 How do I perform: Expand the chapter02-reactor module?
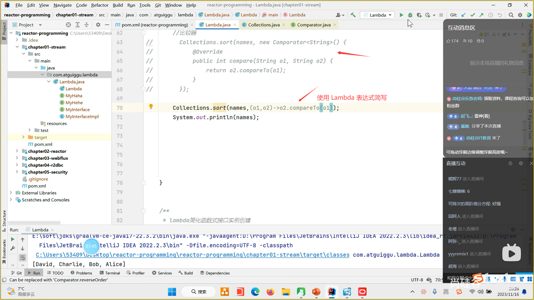click(x=17, y=151)
